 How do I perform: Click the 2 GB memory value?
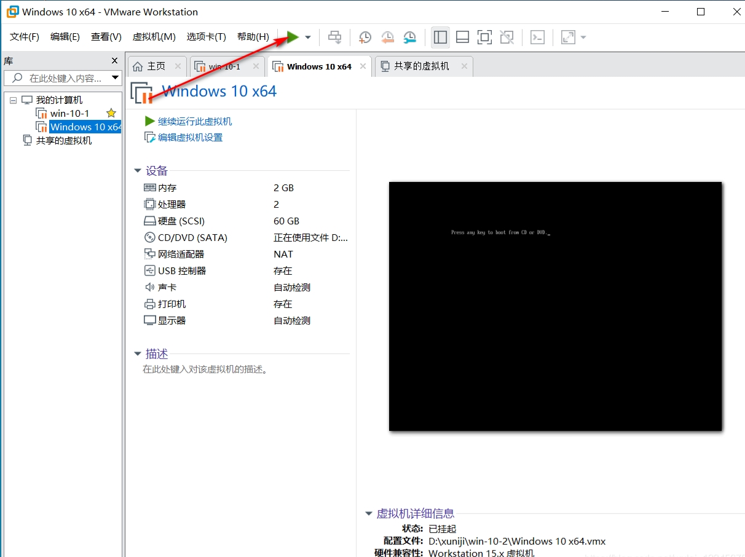[283, 188]
